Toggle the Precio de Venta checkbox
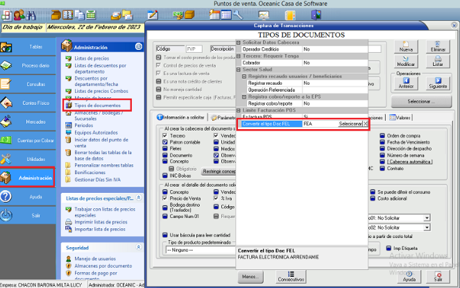The height and width of the screenshot is (288, 460). (165, 198)
